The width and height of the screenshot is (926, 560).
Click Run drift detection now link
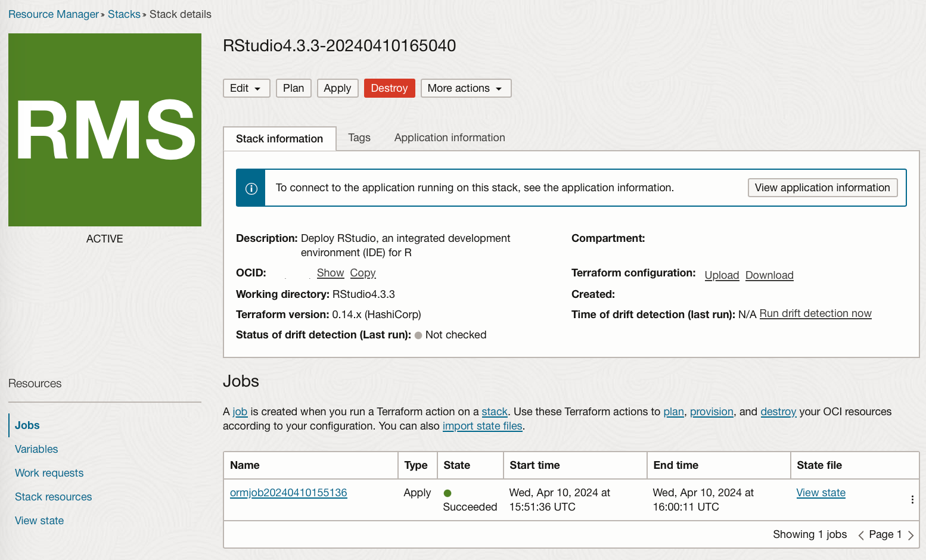coord(815,313)
